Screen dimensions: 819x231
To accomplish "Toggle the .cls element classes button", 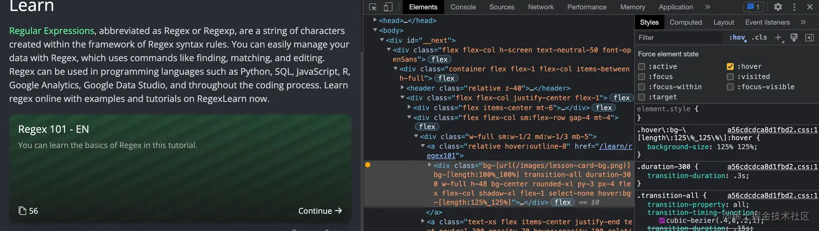I will coord(760,37).
